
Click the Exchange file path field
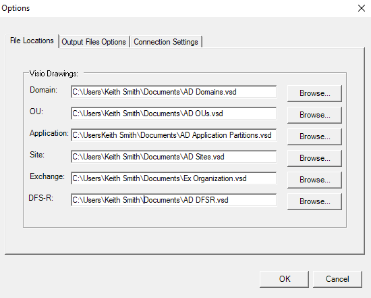(173, 178)
